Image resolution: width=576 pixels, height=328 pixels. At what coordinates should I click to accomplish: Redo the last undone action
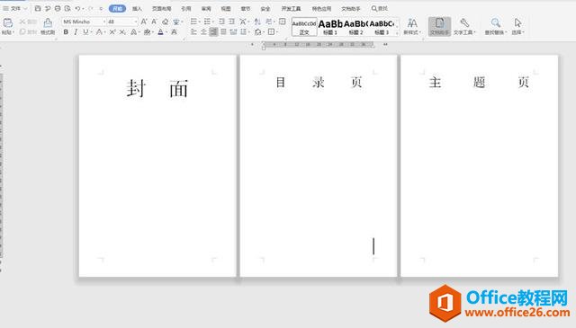point(90,8)
